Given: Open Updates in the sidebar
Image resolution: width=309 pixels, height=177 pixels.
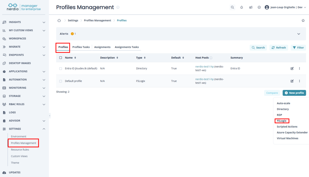Looking at the screenshot, I should (14, 172).
